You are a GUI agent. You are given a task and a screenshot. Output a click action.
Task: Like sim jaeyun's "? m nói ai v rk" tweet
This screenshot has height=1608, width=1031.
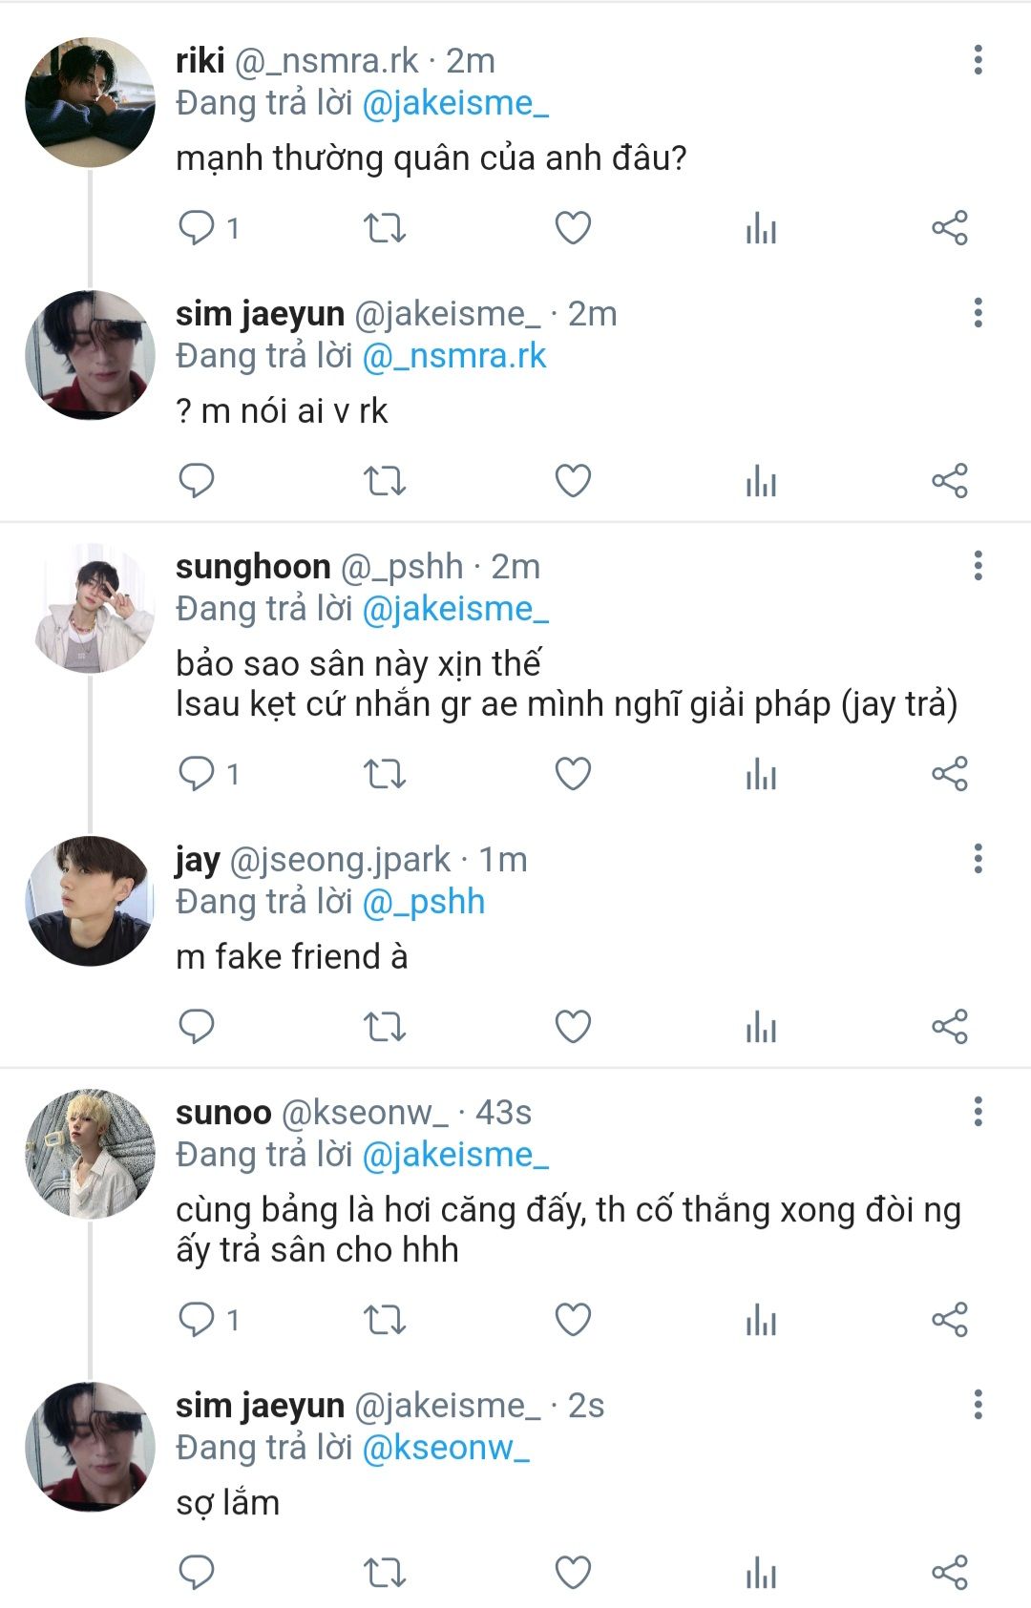(x=573, y=481)
